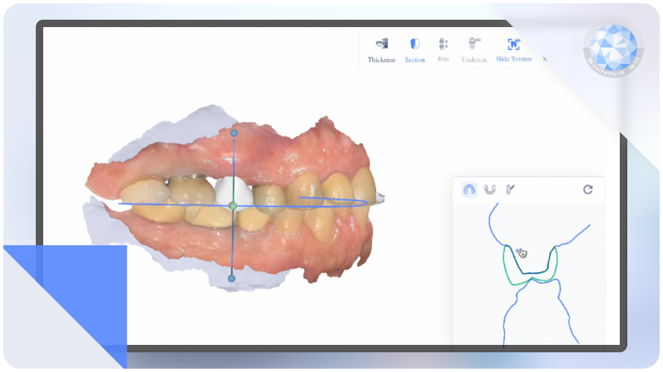Click the partially hidden toolbar item after Hide Texture
This screenshot has height=372, width=663.
point(545,59)
